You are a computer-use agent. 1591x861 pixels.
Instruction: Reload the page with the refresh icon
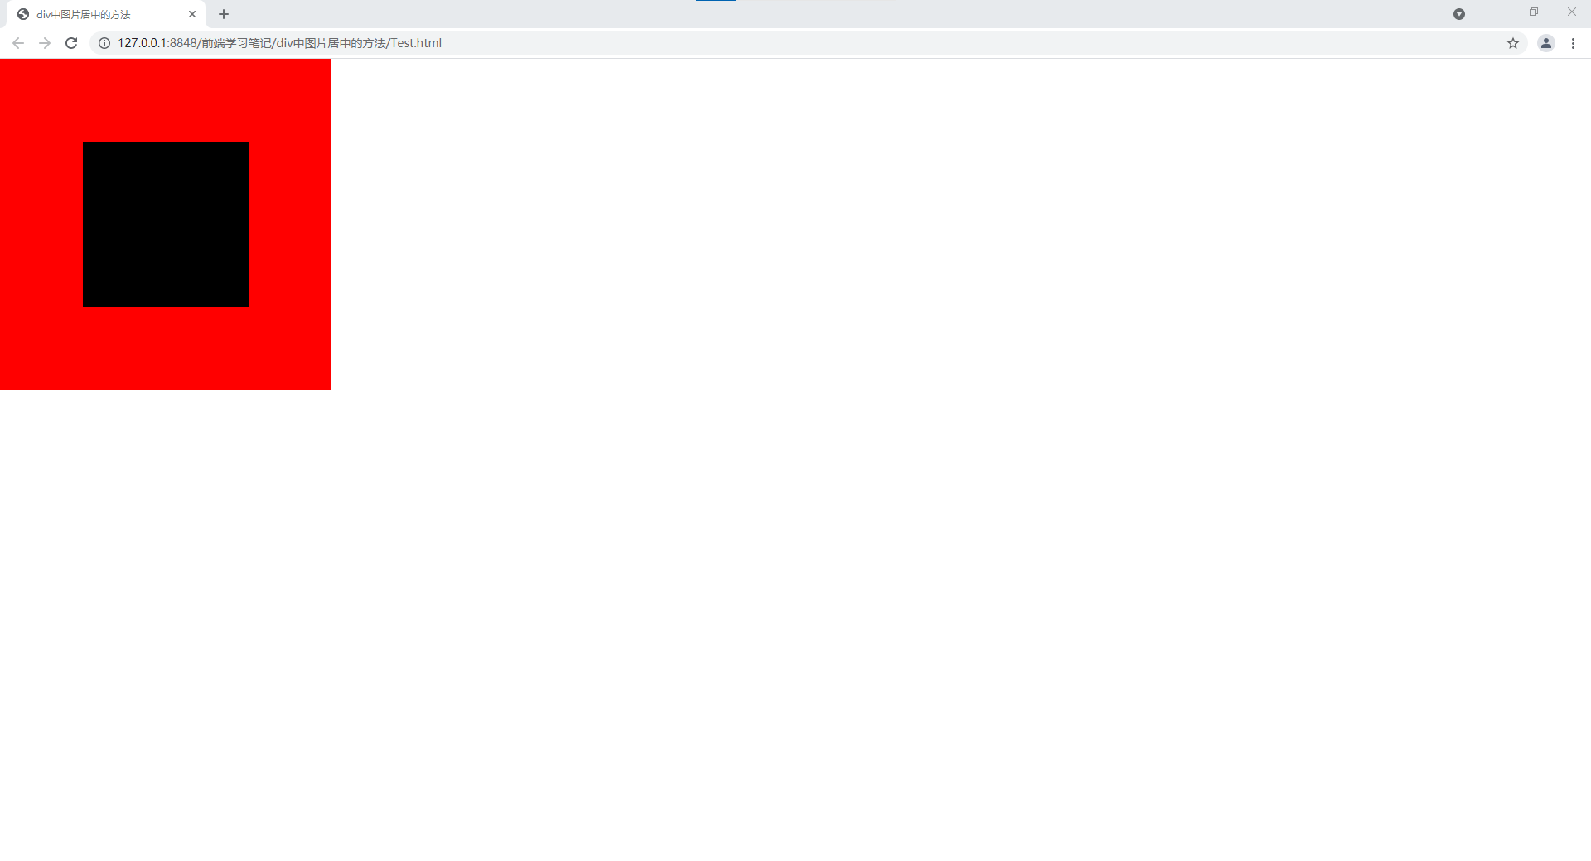(71, 43)
